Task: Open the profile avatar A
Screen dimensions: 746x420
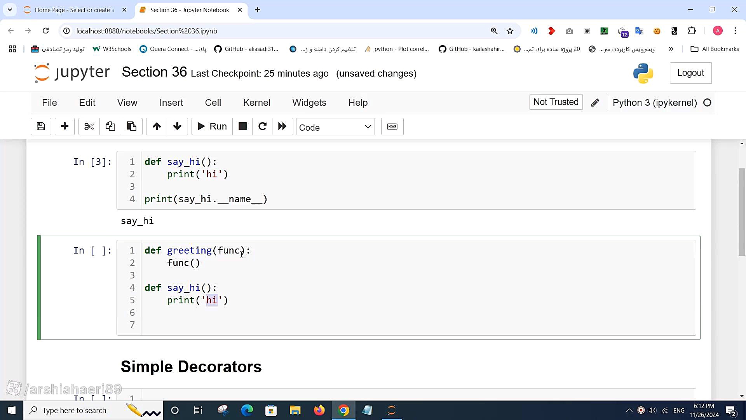Action: click(x=718, y=31)
